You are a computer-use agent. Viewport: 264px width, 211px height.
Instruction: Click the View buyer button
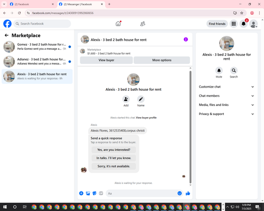point(106,60)
